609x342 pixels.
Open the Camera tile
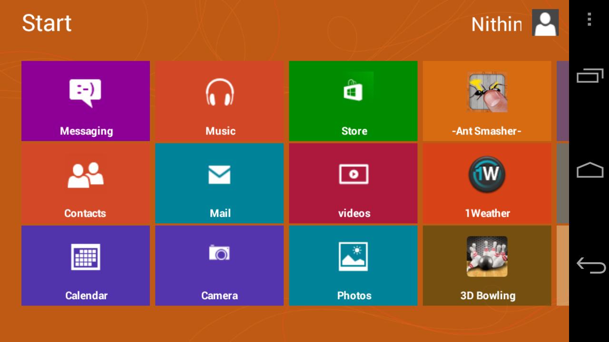point(219,265)
